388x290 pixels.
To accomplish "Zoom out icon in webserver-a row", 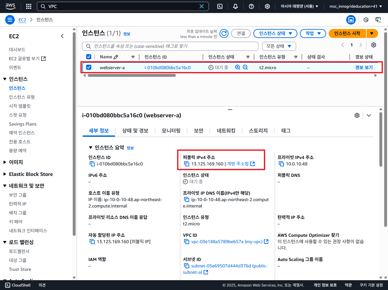I will [245, 68].
